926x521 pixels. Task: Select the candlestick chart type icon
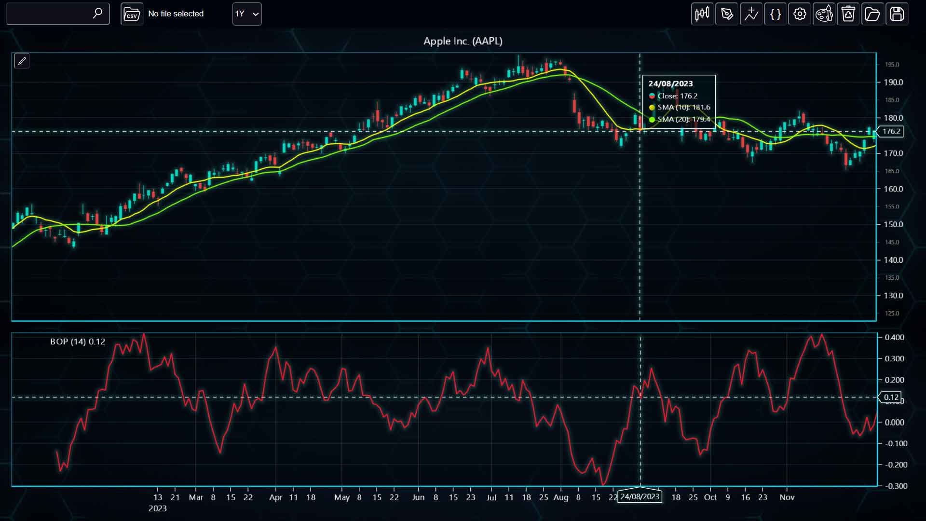pyautogui.click(x=702, y=14)
